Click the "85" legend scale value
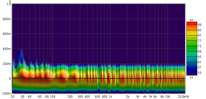 tap(200, 30)
